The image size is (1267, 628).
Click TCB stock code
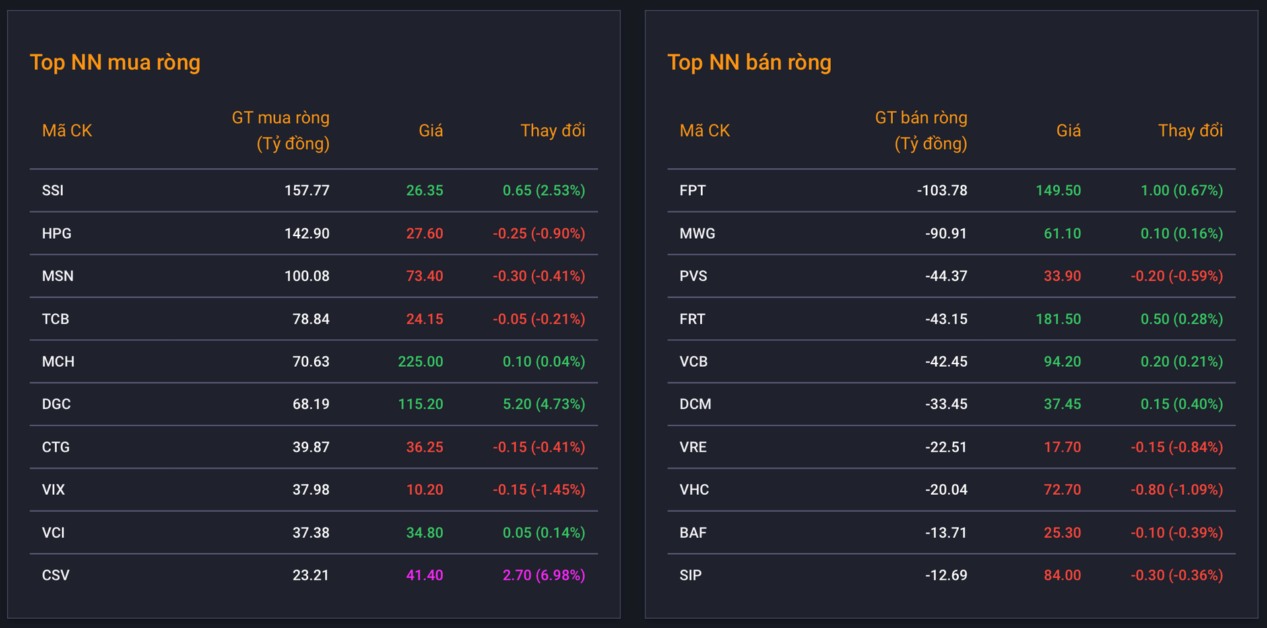[55, 319]
